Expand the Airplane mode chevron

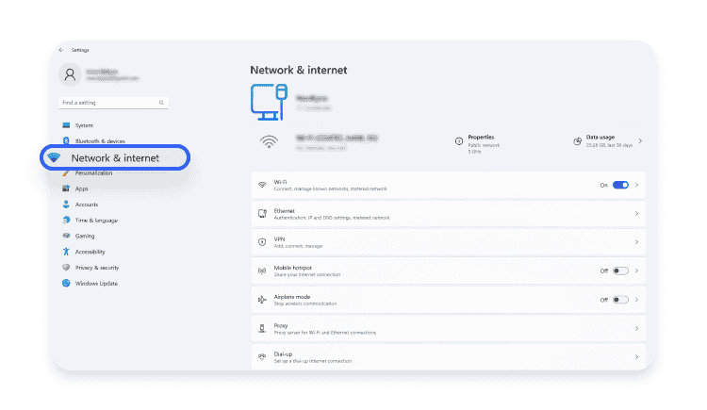[636, 300]
